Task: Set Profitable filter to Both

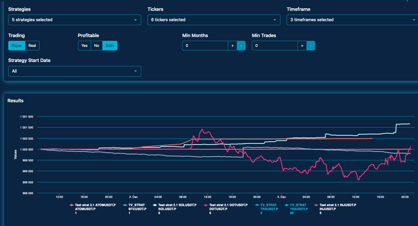Action: (x=110, y=46)
